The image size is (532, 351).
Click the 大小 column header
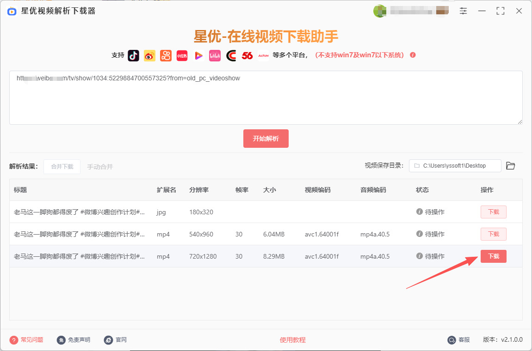270,190
